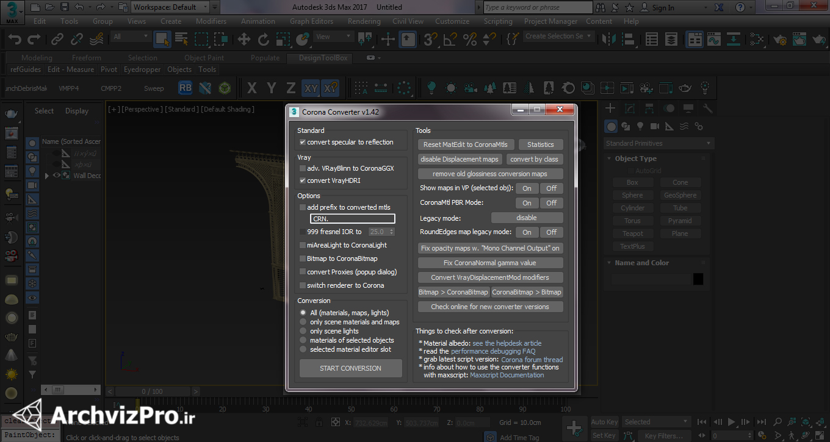The width and height of the screenshot is (830, 442).
Task: Click the Mirror tool icon
Action: click(x=608, y=39)
